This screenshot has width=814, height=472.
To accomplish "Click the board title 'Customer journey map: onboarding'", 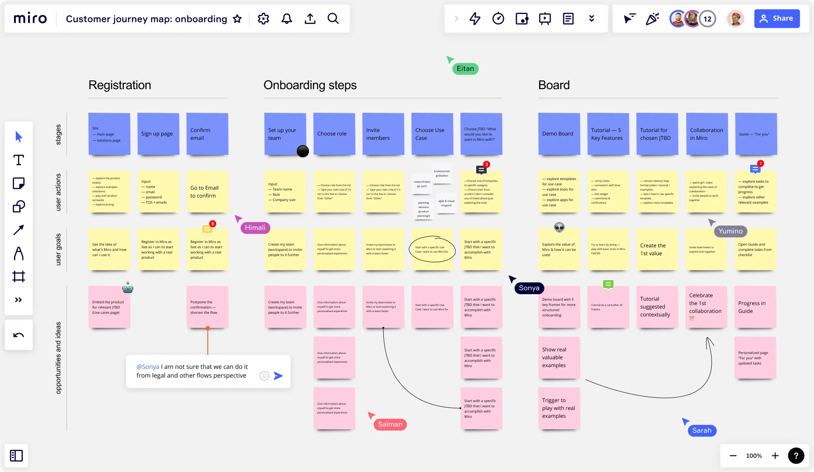I will click(x=146, y=19).
